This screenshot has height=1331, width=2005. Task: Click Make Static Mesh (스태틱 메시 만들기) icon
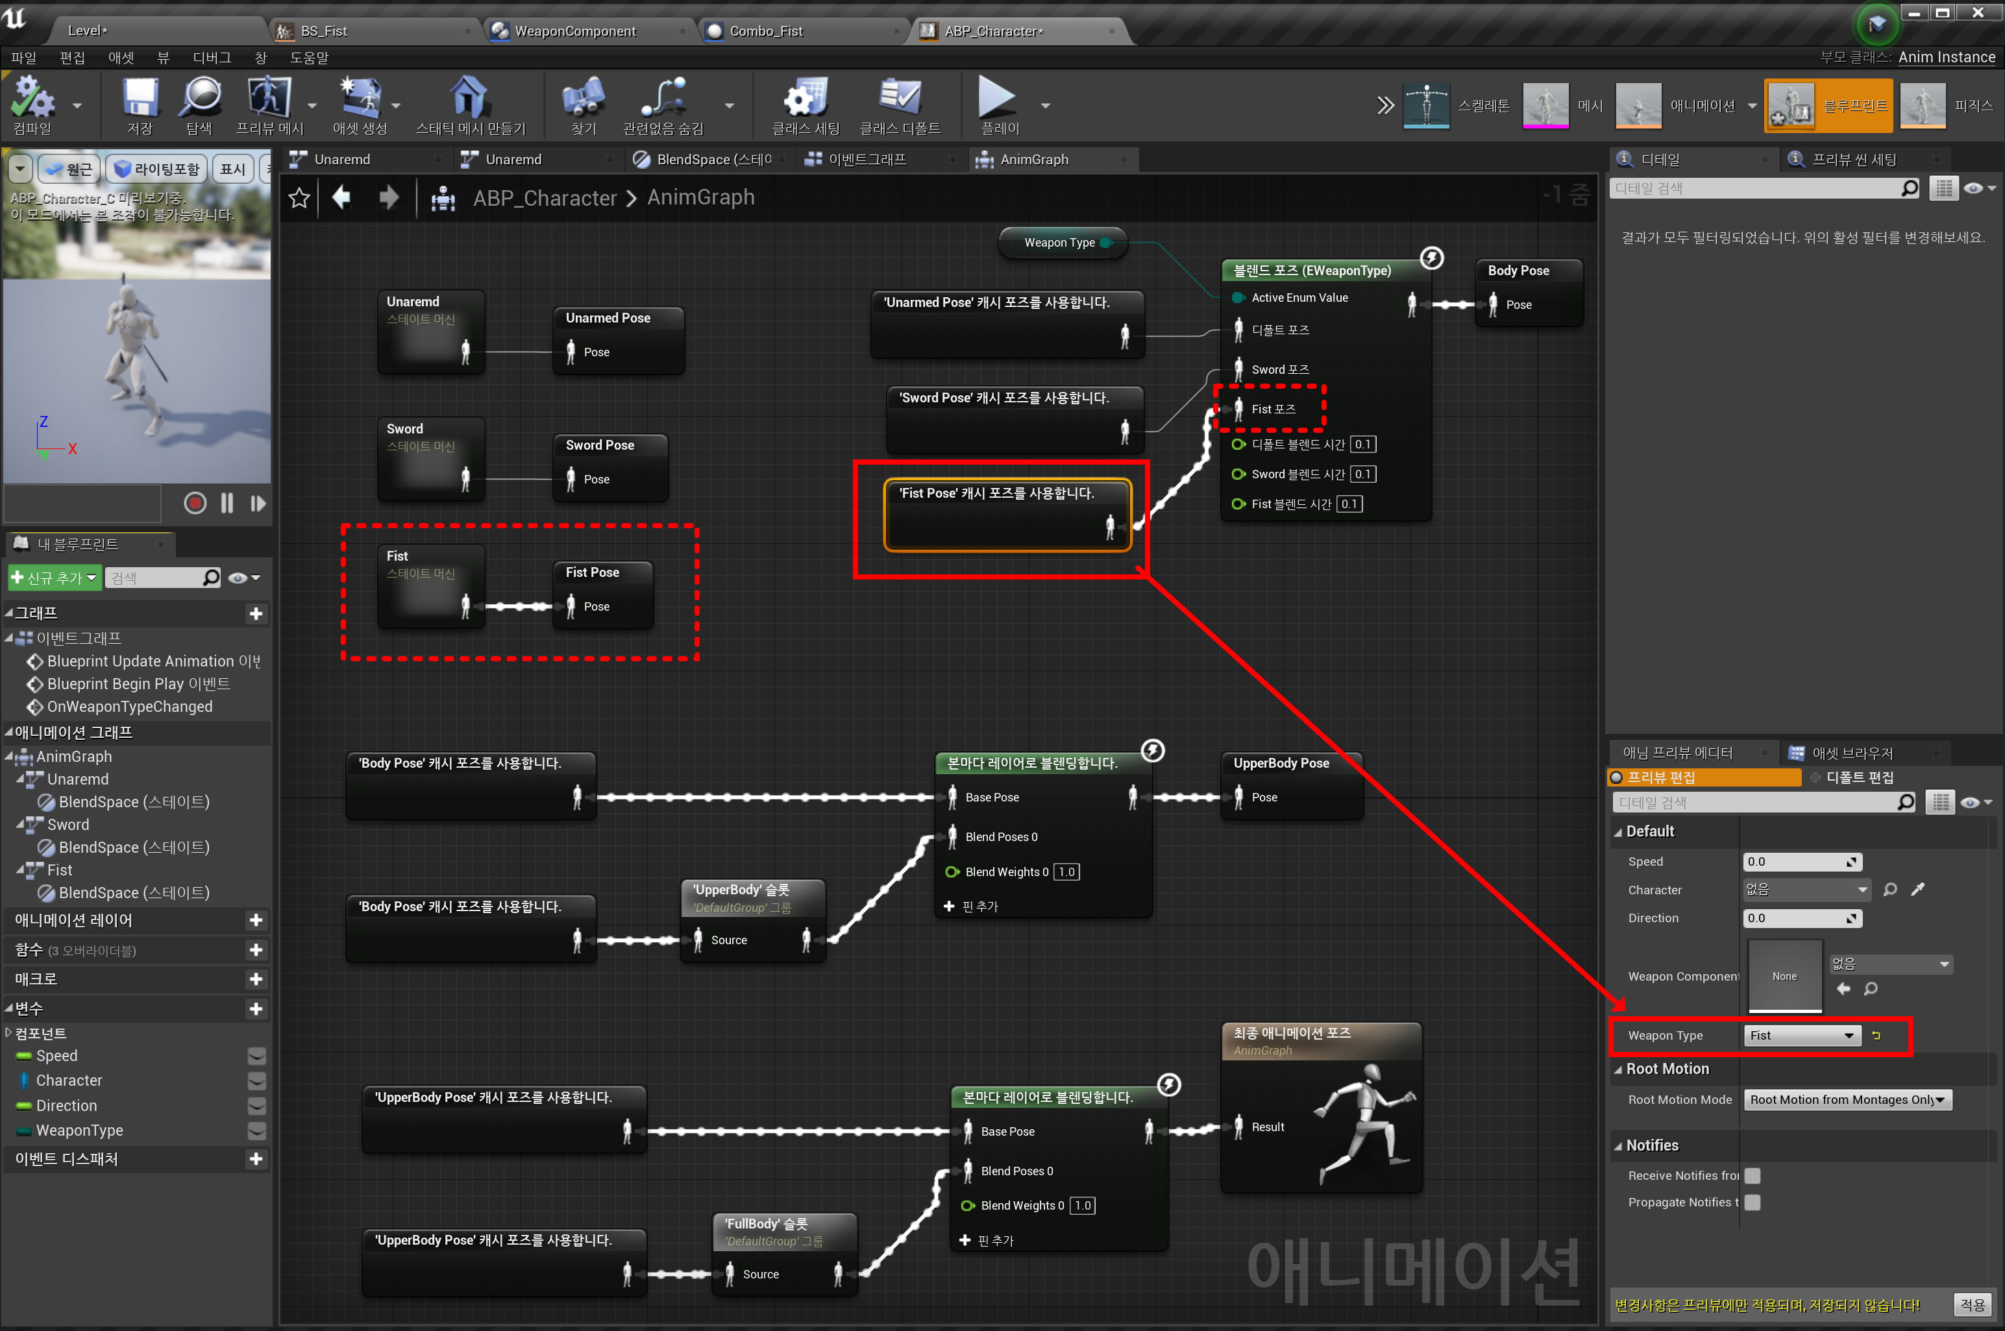click(471, 105)
